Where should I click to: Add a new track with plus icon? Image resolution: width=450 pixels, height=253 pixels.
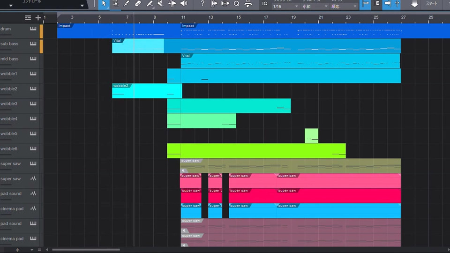[x=38, y=18]
